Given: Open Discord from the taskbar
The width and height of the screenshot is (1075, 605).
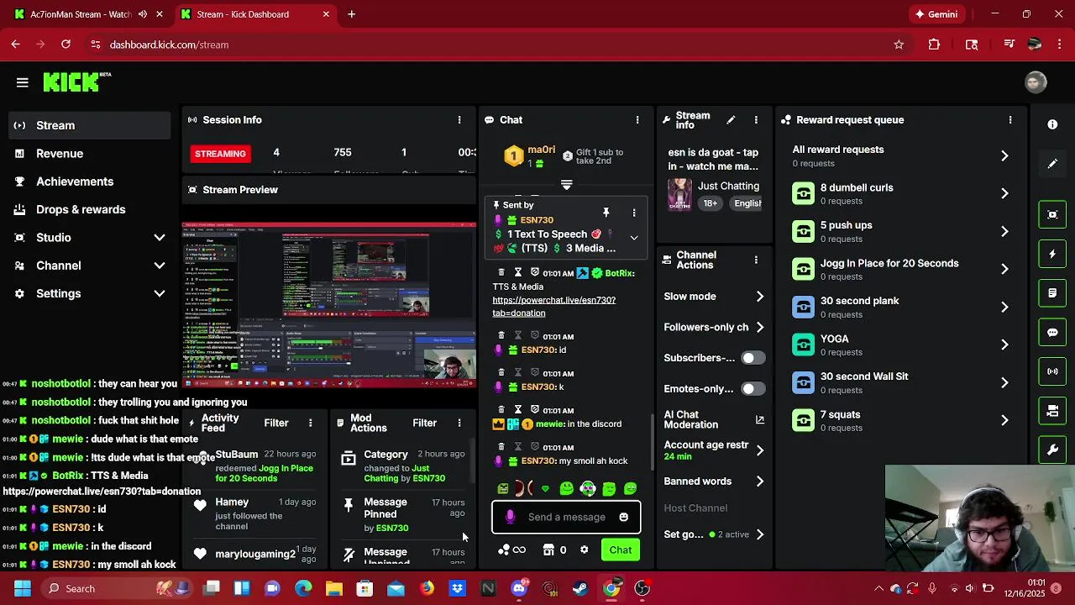Looking at the screenshot, I should coord(519,588).
